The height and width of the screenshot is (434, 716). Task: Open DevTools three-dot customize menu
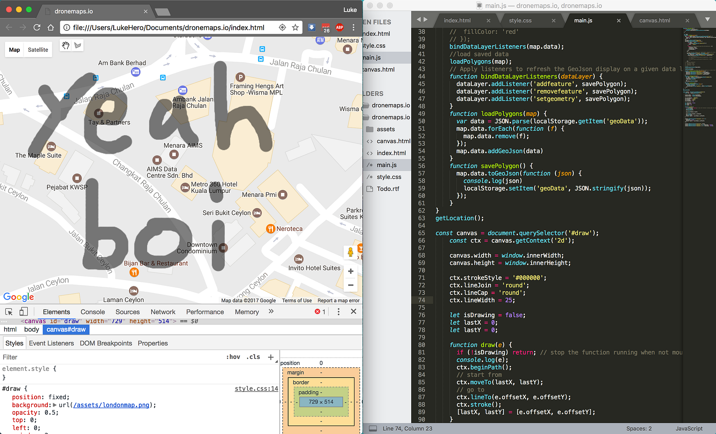coord(338,311)
